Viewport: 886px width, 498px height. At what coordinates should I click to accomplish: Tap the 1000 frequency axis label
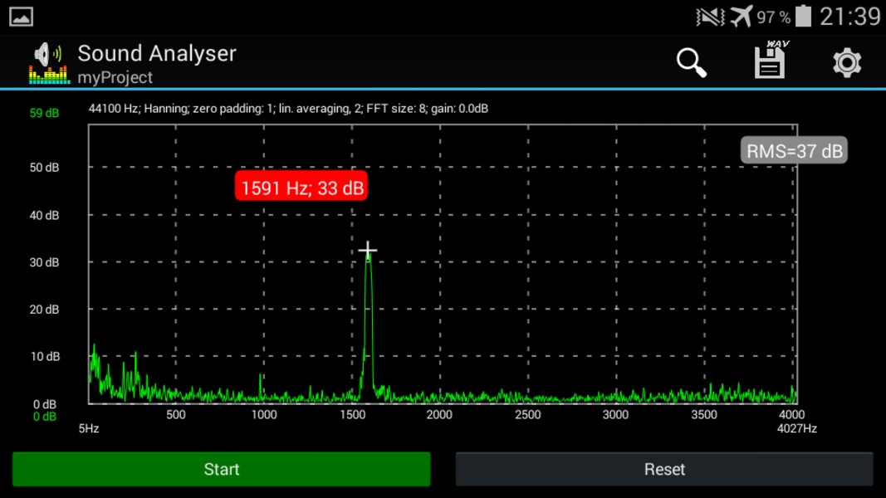pyautogui.click(x=264, y=415)
